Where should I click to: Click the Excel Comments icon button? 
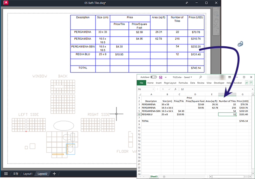[251, 83]
